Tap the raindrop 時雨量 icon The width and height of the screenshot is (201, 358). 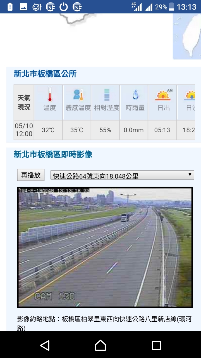(x=135, y=95)
